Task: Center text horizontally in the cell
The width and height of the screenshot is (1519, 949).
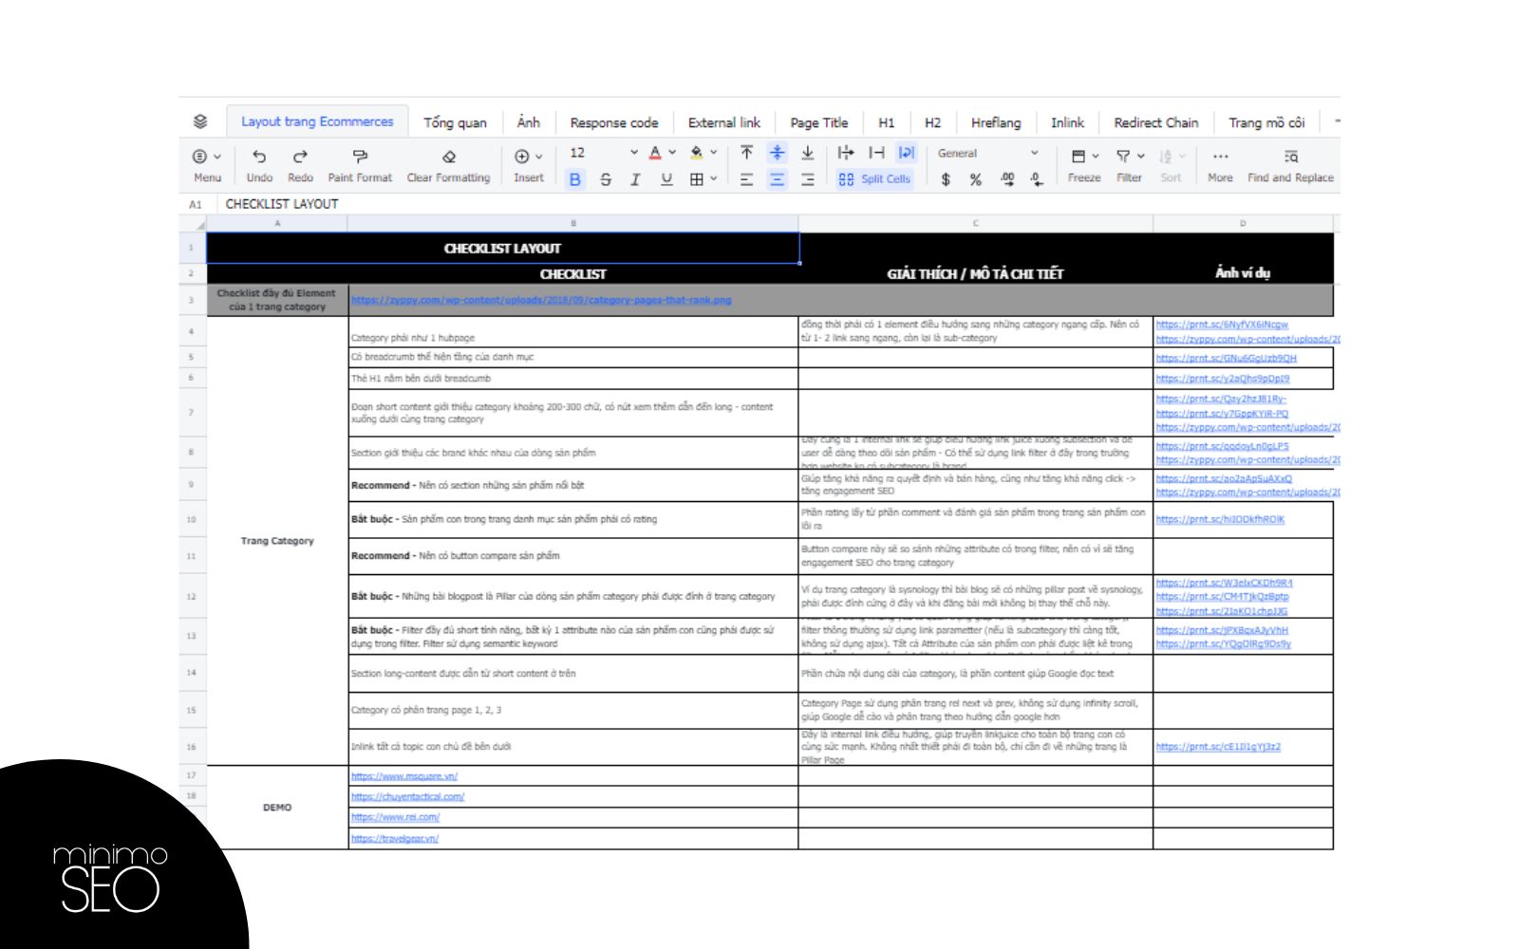Action: click(x=778, y=179)
